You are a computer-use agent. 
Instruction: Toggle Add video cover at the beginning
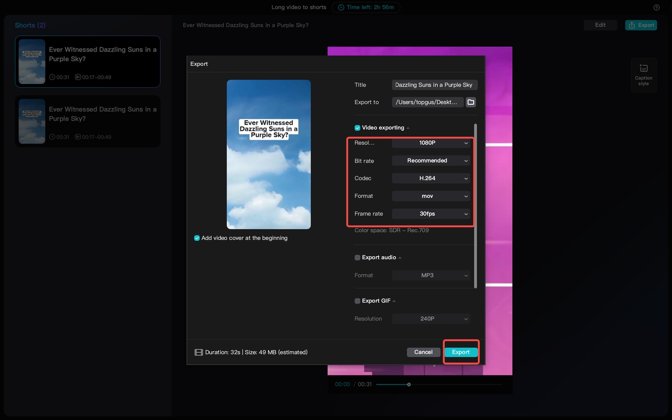point(197,238)
